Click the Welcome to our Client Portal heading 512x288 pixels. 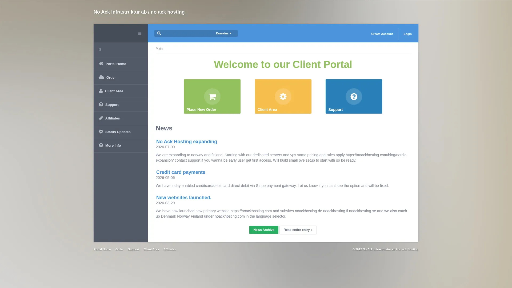283,65
